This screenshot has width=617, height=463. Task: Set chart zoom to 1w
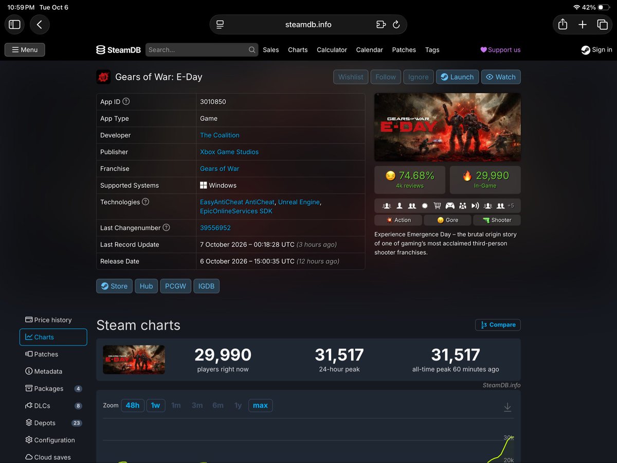[x=155, y=405]
